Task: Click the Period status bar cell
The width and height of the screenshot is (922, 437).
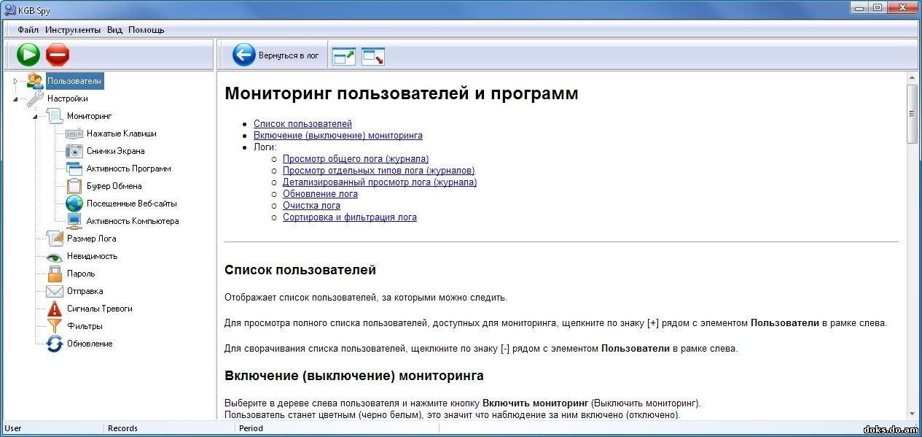Action: pos(336,428)
